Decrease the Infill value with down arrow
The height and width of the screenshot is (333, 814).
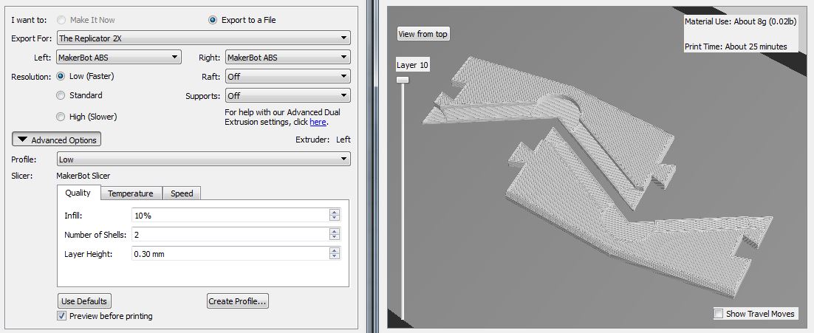[x=335, y=219]
